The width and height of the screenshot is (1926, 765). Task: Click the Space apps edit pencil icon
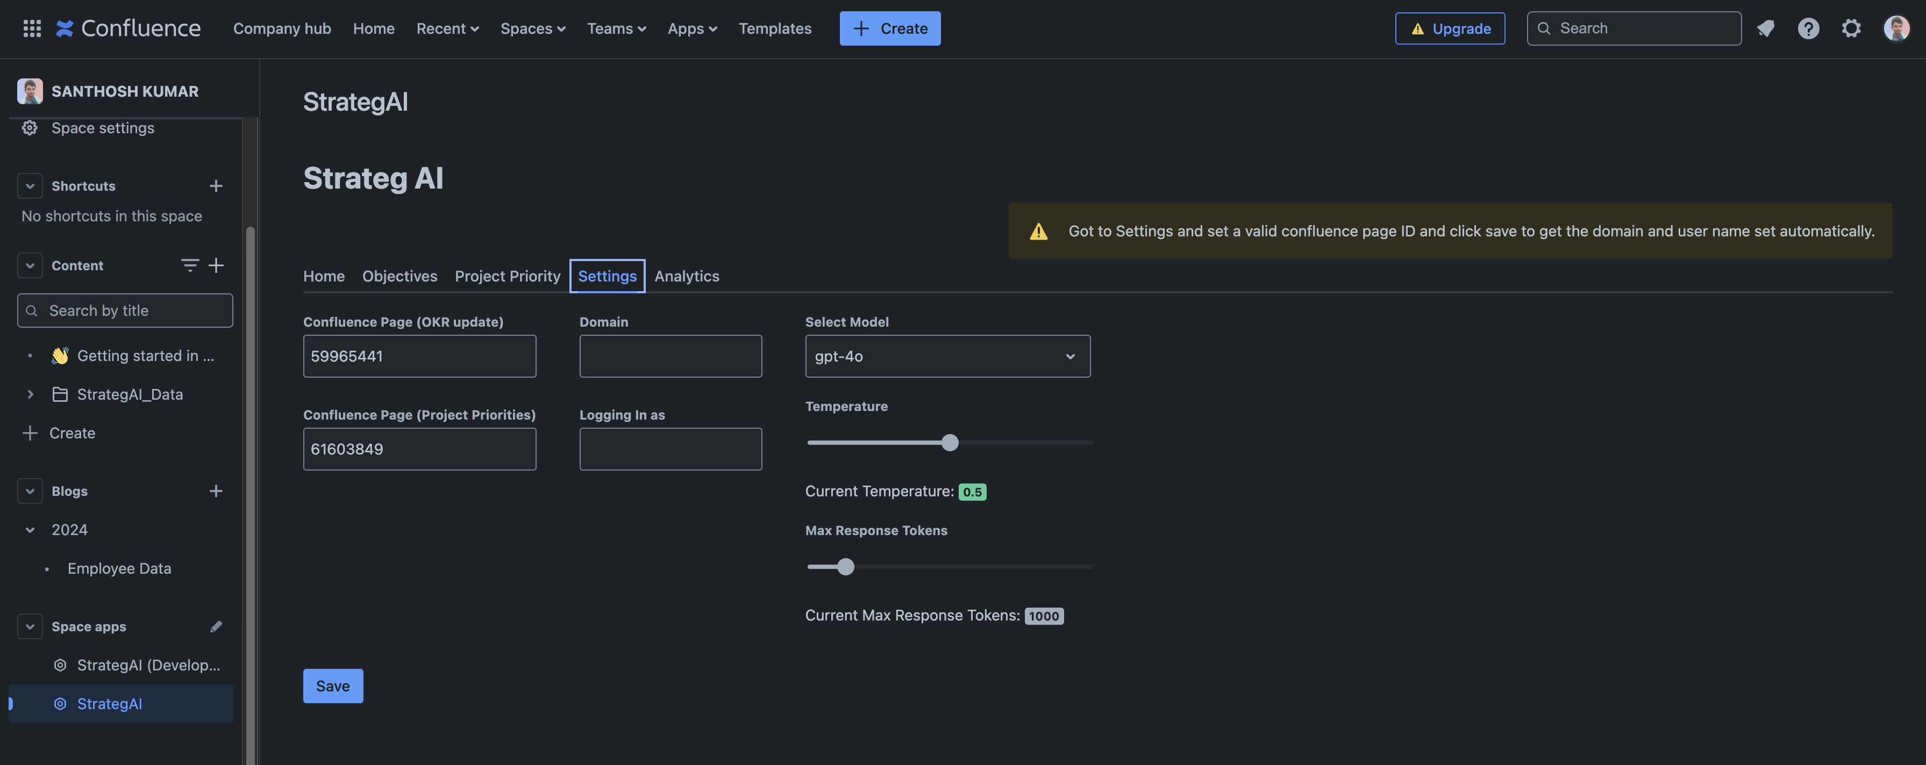pyautogui.click(x=215, y=627)
